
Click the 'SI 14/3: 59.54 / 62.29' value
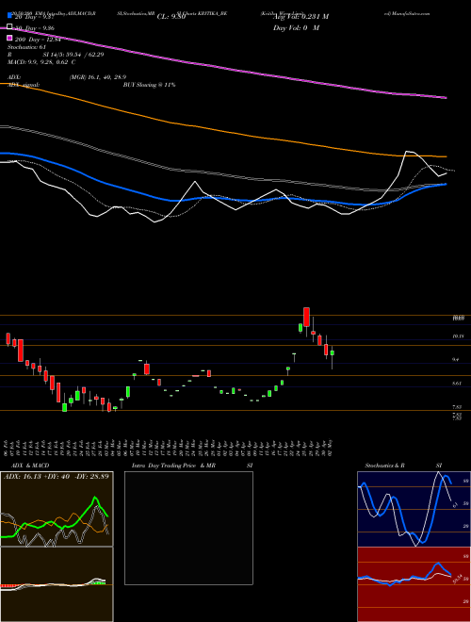[73, 55]
